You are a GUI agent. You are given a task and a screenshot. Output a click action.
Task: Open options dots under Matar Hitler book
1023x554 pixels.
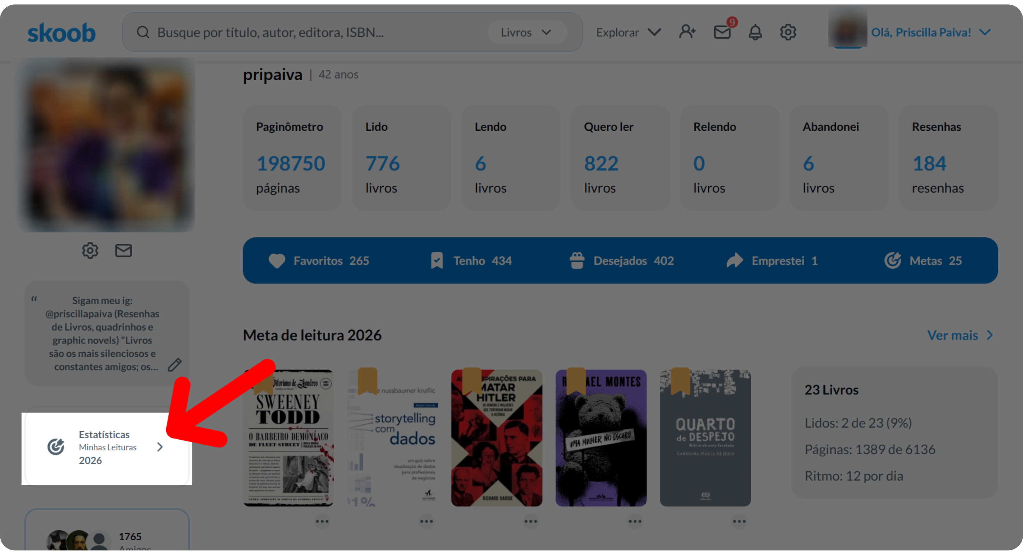[531, 521]
